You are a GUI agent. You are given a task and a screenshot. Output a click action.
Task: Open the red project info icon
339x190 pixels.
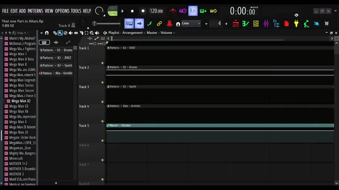point(287,24)
